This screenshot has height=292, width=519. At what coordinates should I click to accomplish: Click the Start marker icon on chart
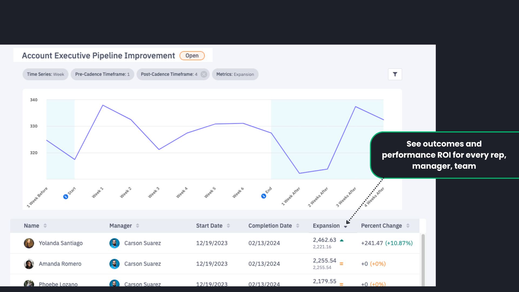coord(66,197)
